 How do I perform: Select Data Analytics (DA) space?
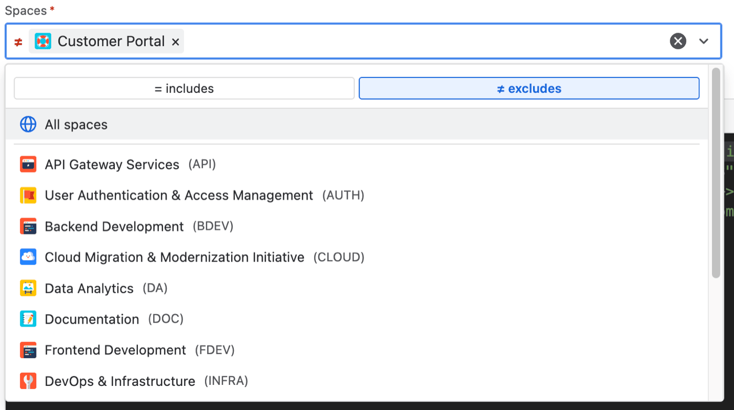[x=357, y=288]
